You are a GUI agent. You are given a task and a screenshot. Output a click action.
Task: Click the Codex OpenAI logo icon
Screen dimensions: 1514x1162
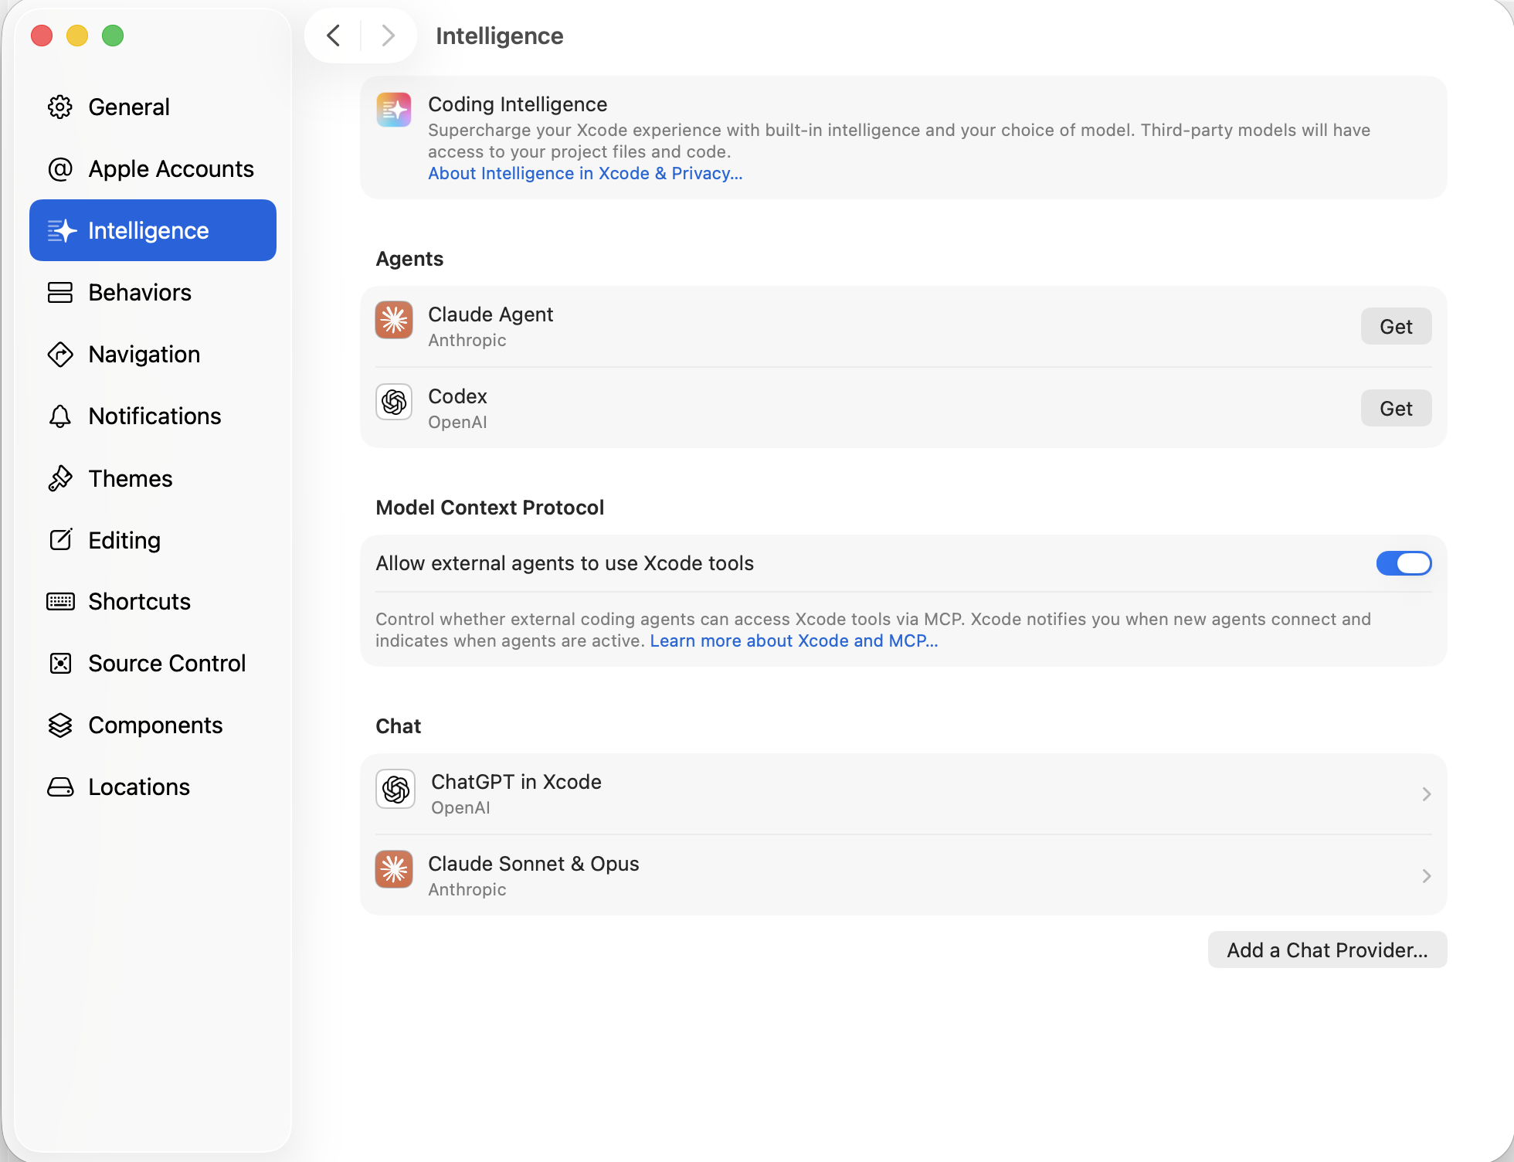[394, 402]
